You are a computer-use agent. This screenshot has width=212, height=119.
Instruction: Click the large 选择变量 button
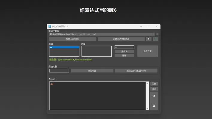point(148,51)
